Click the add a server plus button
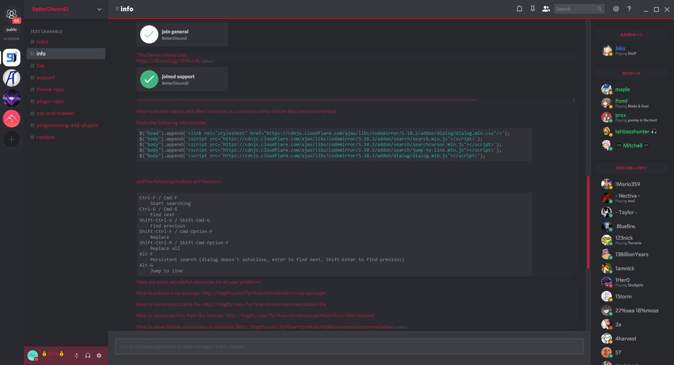This screenshot has width=674, height=365. (12, 139)
